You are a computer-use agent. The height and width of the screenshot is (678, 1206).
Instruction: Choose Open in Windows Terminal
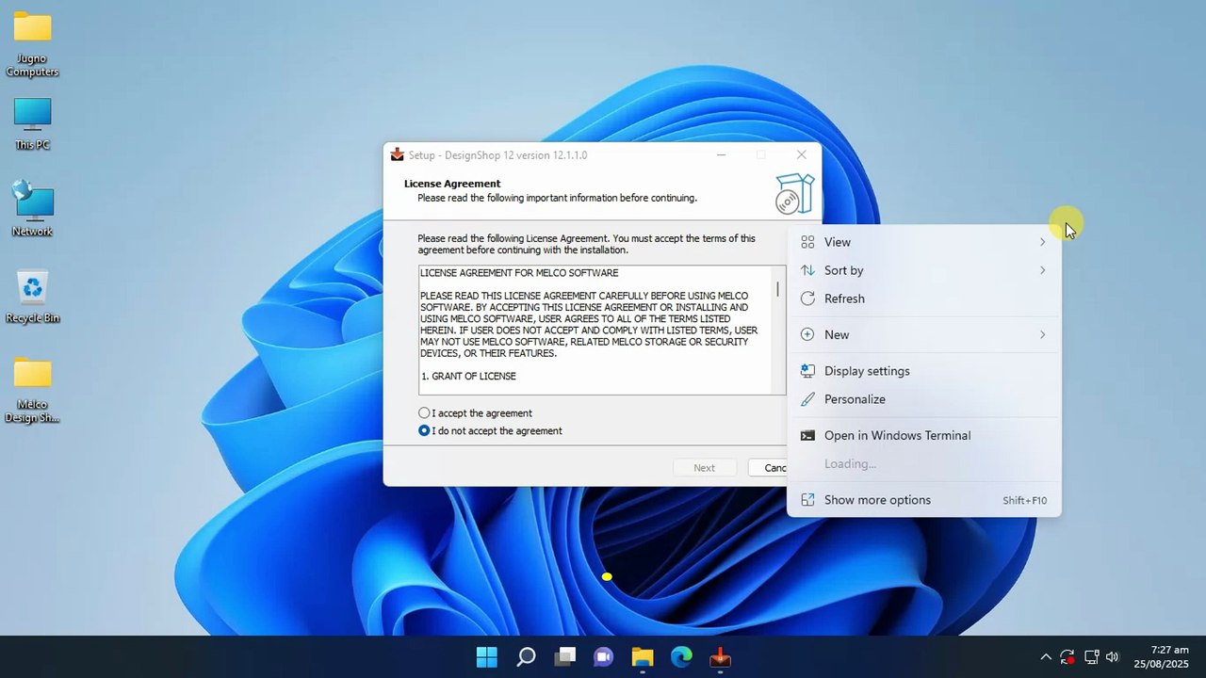tap(923, 435)
